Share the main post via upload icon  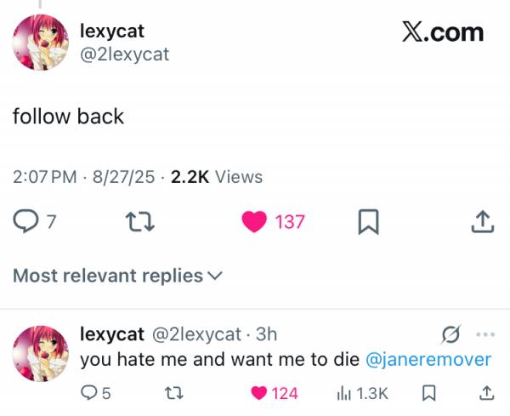tap(483, 222)
